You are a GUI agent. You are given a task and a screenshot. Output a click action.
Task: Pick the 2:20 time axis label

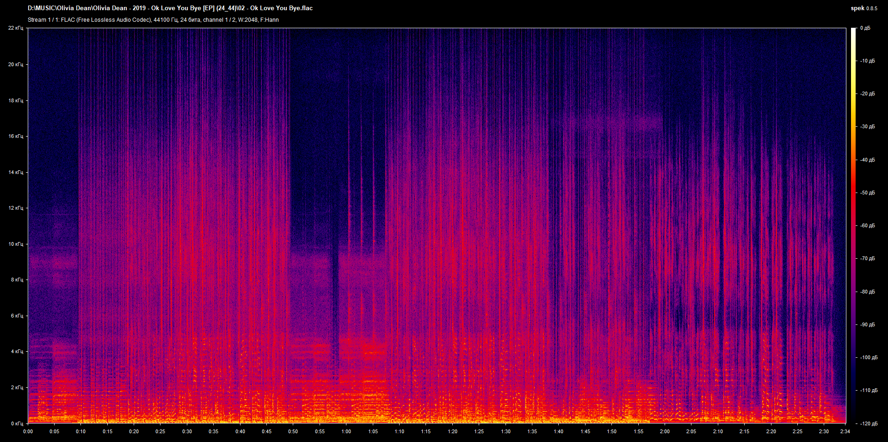[771, 431]
